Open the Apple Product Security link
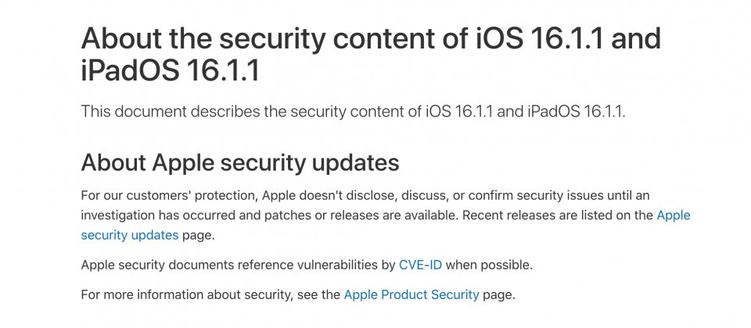The height and width of the screenshot is (328, 751). (411, 294)
